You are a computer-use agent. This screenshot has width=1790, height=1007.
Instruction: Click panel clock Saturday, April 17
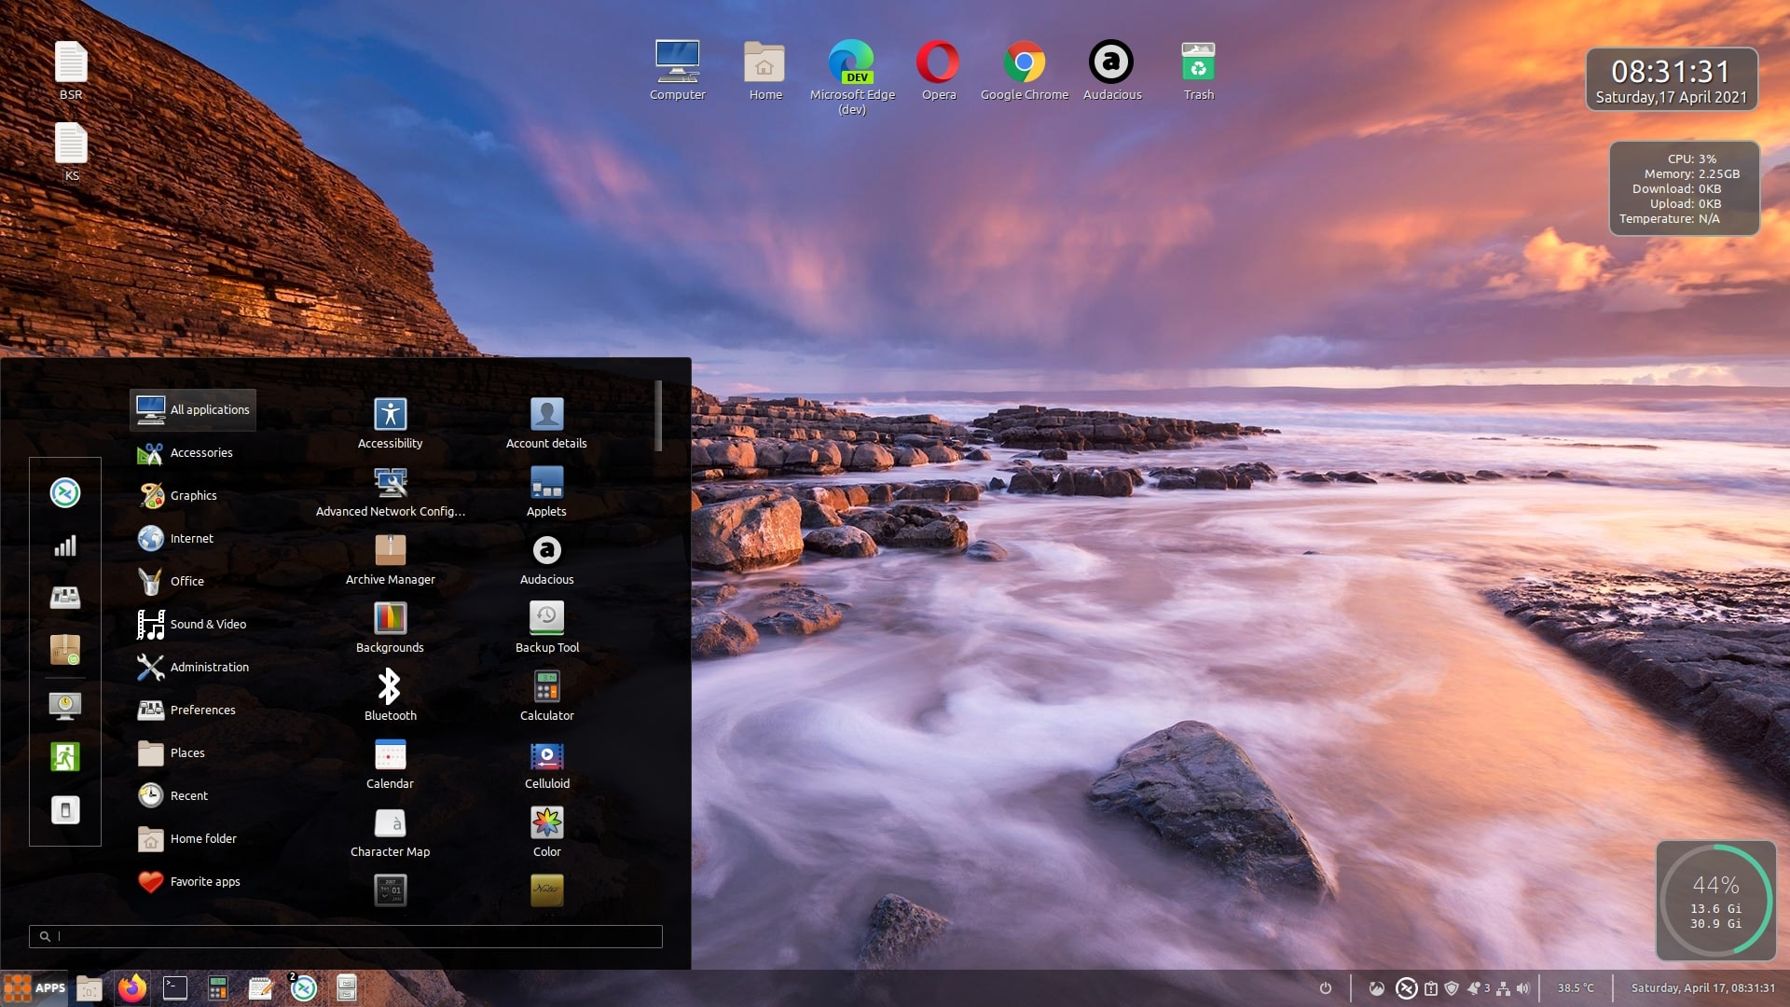pos(1702,988)
